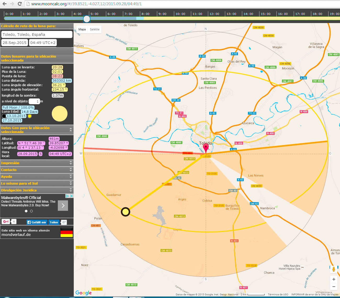Viewport: 340px width, 298px height.
Task: Open the mondverlauf.de German site link
Action: (16, 235)
